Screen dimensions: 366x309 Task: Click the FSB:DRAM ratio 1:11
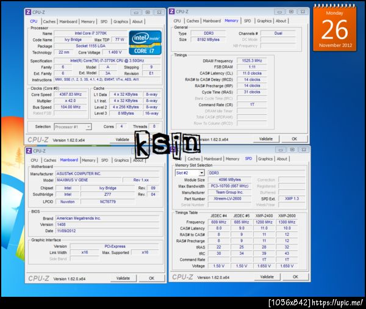[x=252, y=67]
